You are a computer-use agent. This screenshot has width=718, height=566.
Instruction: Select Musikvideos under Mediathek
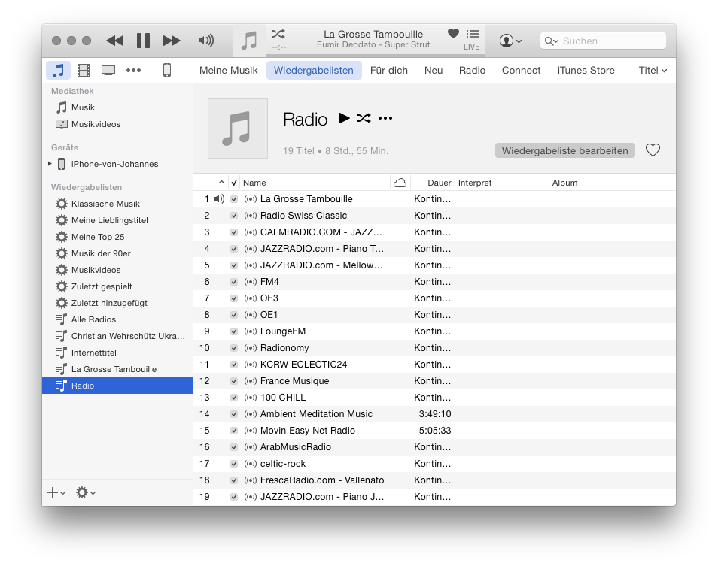click(117, 124)
